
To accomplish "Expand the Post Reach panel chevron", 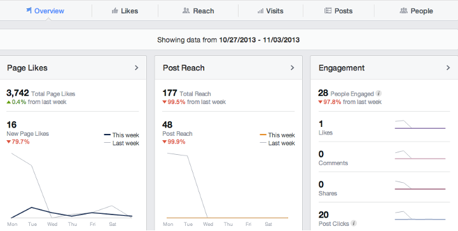I will [x=292, y=67].
